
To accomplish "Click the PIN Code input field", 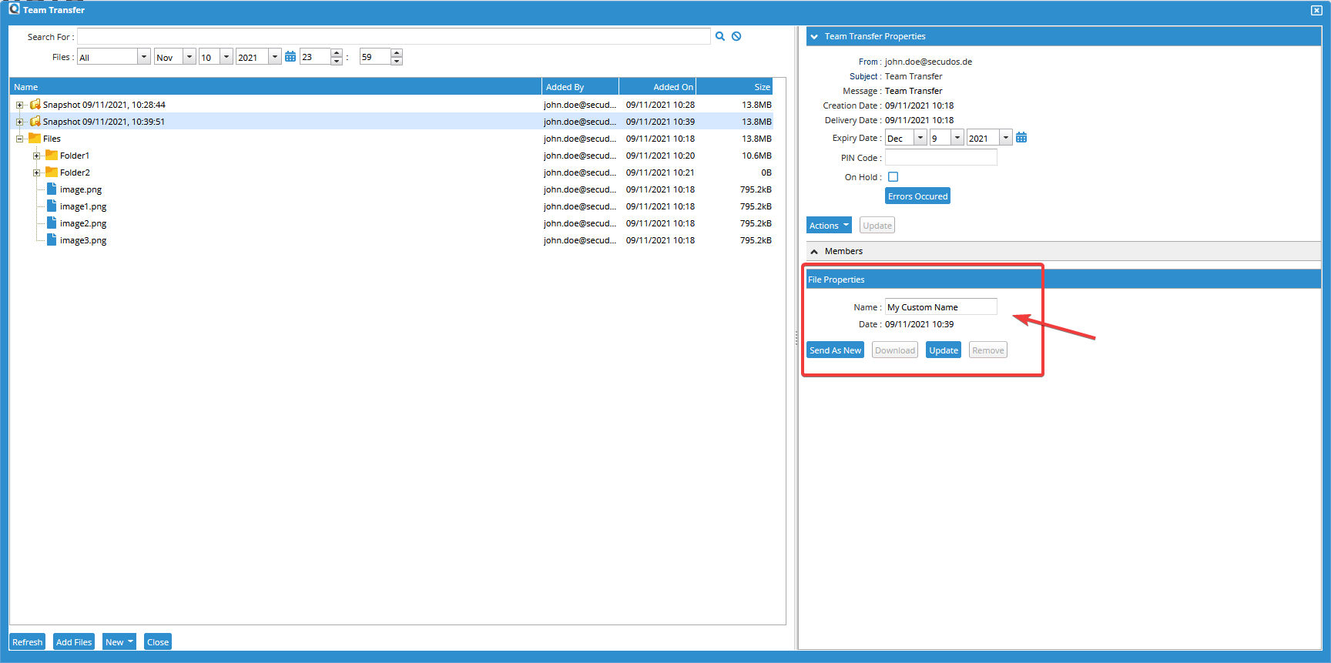I will 941,157.
